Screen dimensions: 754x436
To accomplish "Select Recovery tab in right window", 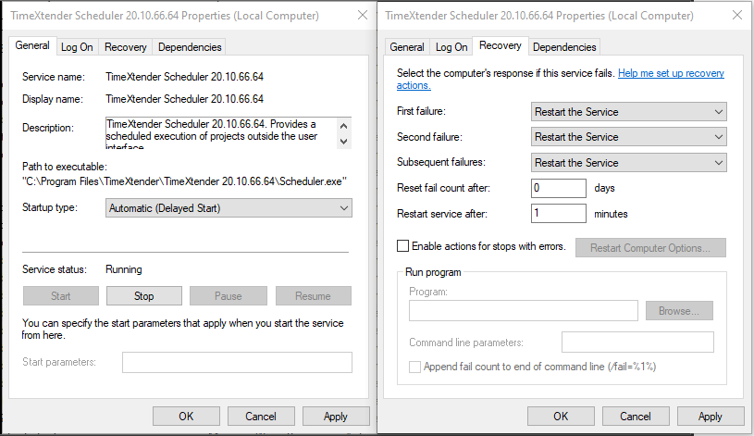I will (501, 45).
